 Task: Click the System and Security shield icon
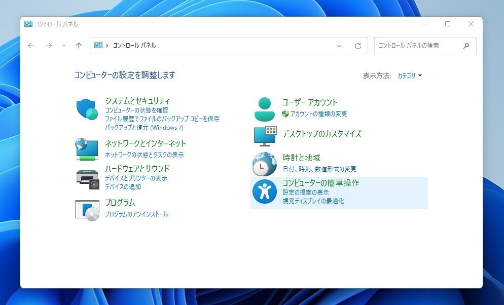coord(87,109)
